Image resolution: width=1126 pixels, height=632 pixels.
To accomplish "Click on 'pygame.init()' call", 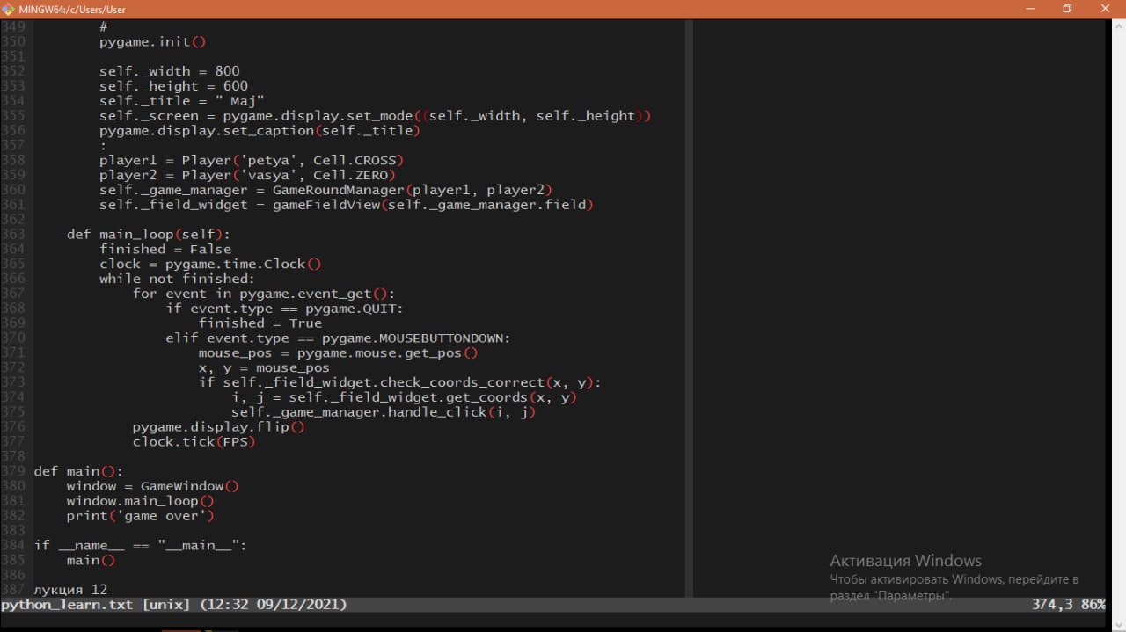I will pos(152,42).
